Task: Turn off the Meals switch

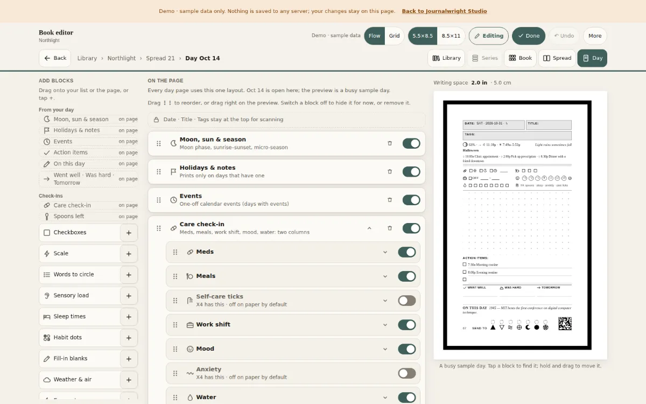Action: pos(407,276)
